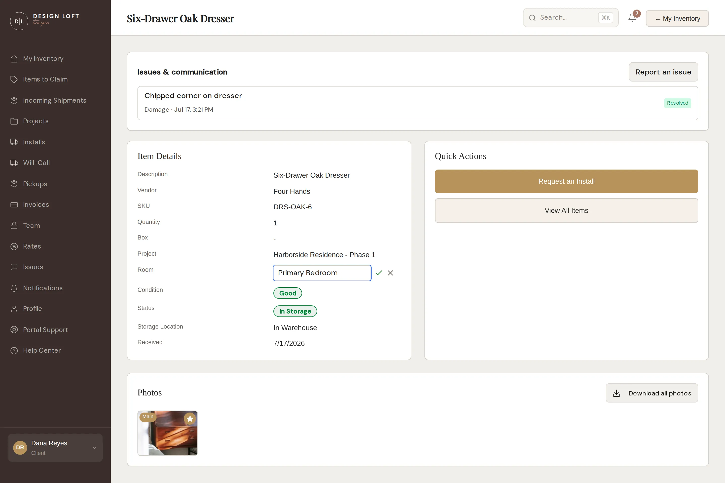The height and width of the screenshot is (483, 725).
Task: Click the Room text input
Action: (322, 273)
